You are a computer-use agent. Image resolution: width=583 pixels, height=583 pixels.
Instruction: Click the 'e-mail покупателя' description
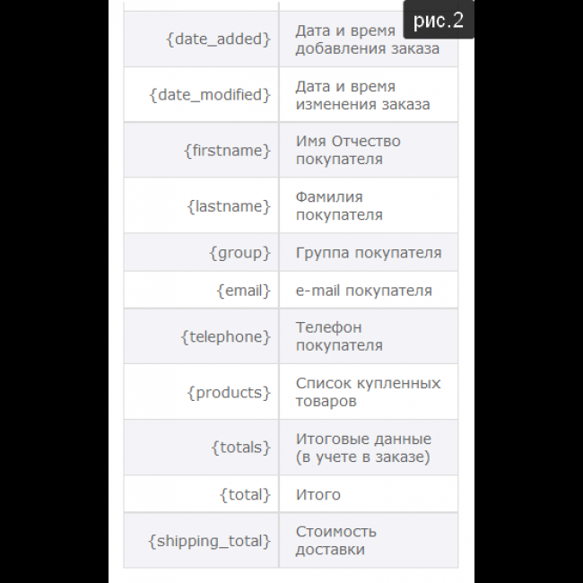[363, 291]
